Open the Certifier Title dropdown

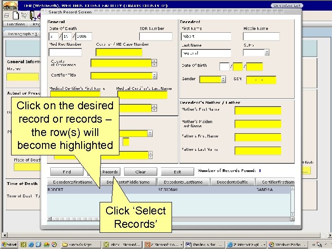155,76
